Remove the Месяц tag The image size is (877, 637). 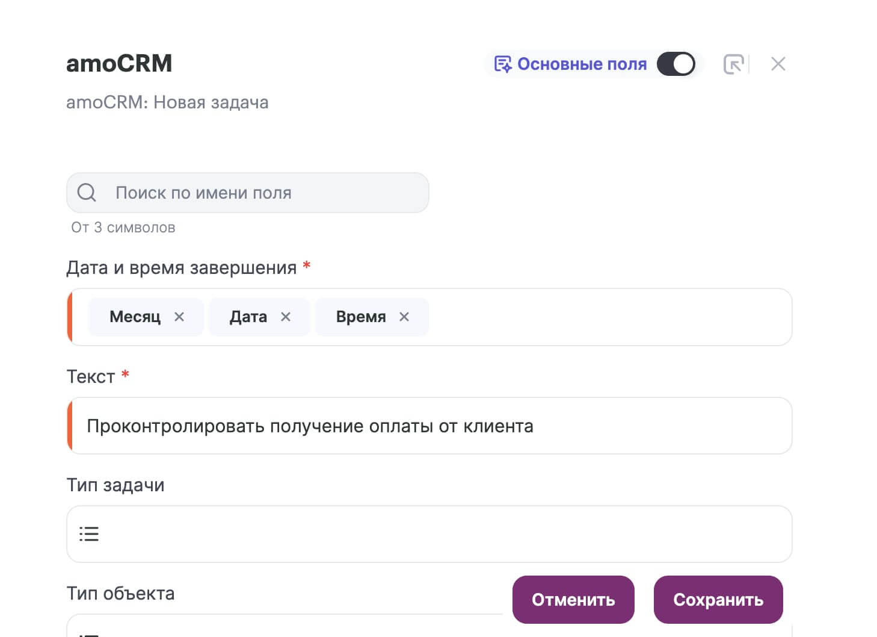tap(179, 317)
